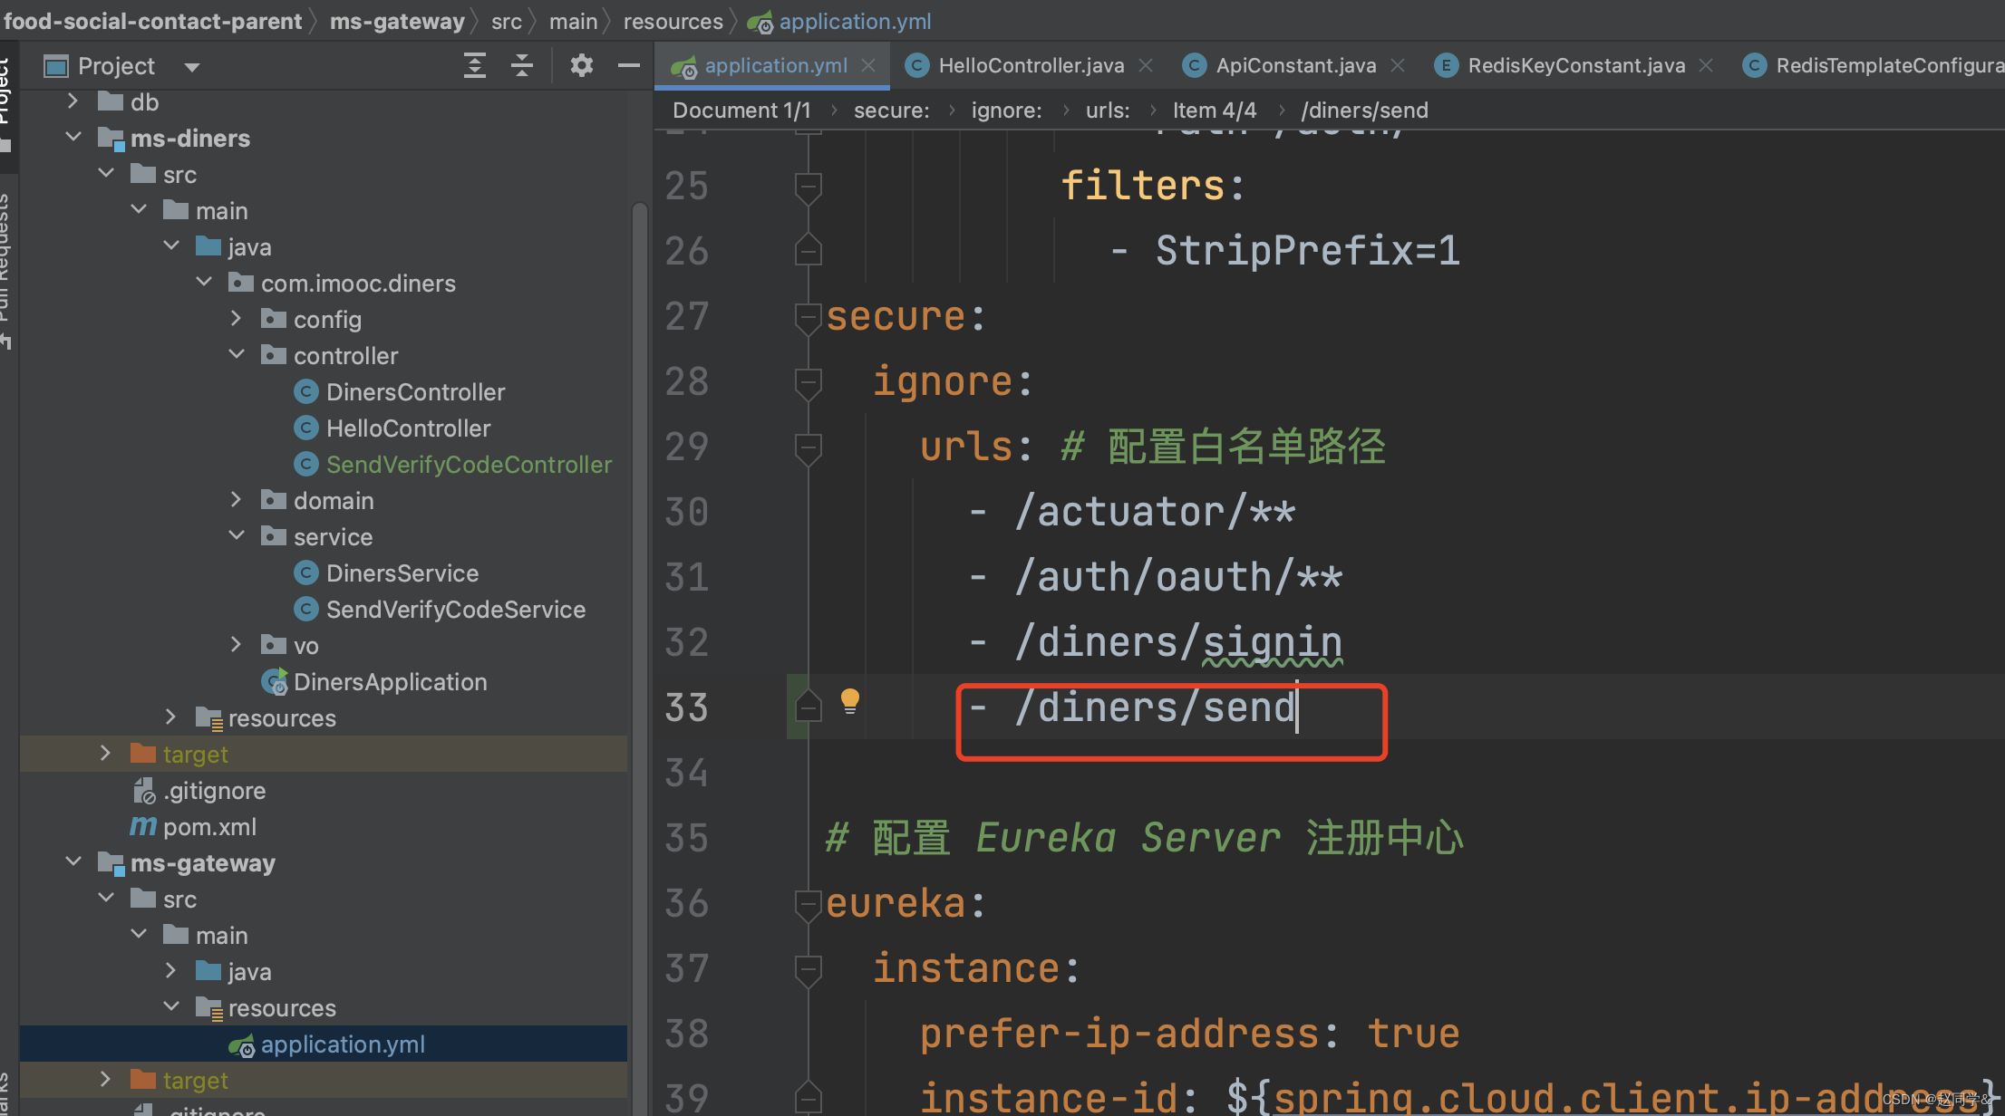
Task: Expand the domain package folder
Action: tap(237, 500)
